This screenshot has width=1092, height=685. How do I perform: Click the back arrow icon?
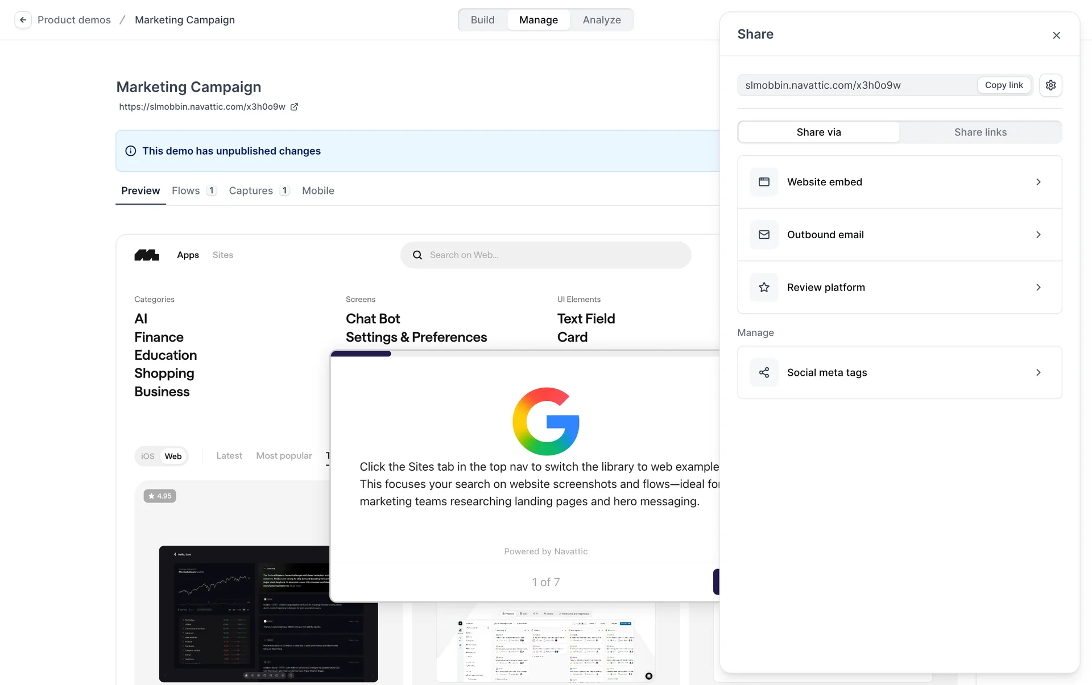point(23,20)
